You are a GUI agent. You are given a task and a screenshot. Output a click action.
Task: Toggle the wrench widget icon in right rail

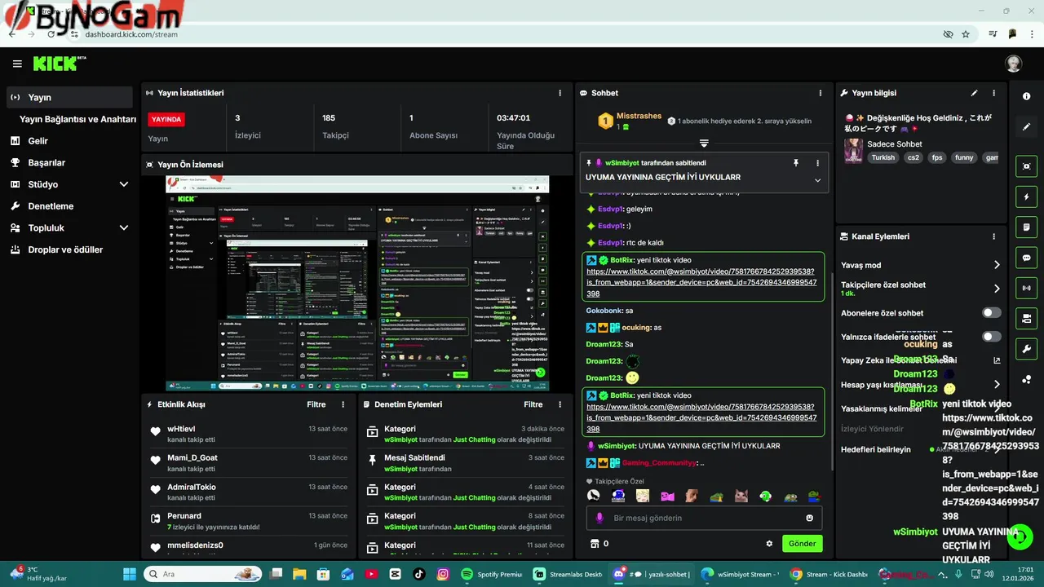coord(1026,348)
